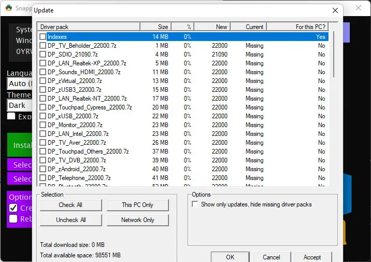
Task: Click the 41 MB size cell
Action: pos(160,177)
